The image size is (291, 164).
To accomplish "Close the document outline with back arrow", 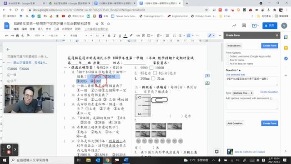I will [x=8, y=50].
